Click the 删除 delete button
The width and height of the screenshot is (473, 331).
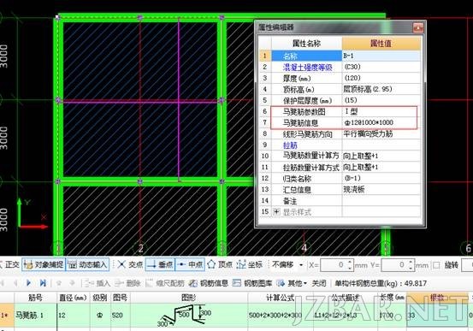coord(127,283)
